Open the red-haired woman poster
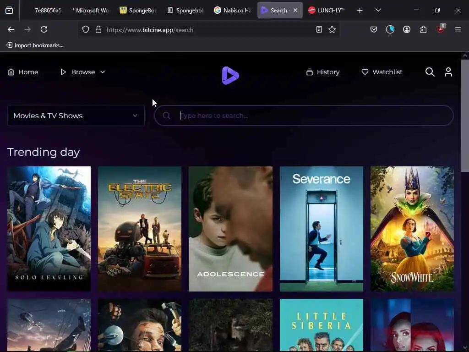469x352 pixels. [412, 325]
